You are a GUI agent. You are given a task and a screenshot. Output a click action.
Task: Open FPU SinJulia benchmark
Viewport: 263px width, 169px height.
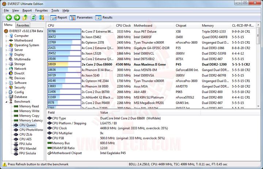[x=25, y=153]
